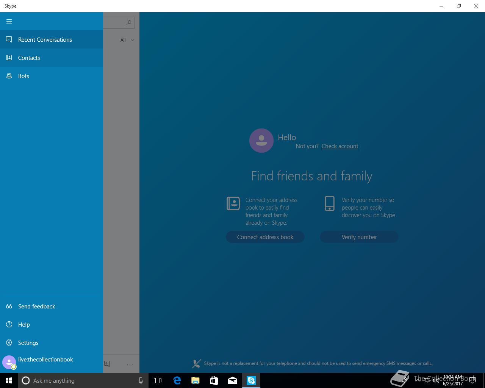Click the taskbar date and time
Image resolution: width=485 pixels, height=388 pixels.
pos(453,380)
